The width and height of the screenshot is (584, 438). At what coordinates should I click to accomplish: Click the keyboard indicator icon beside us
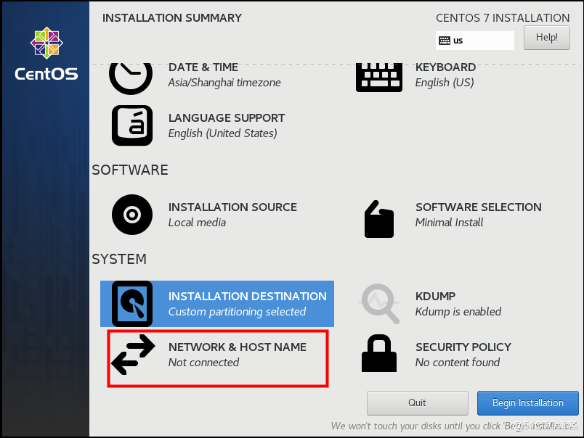pos(445,41)
